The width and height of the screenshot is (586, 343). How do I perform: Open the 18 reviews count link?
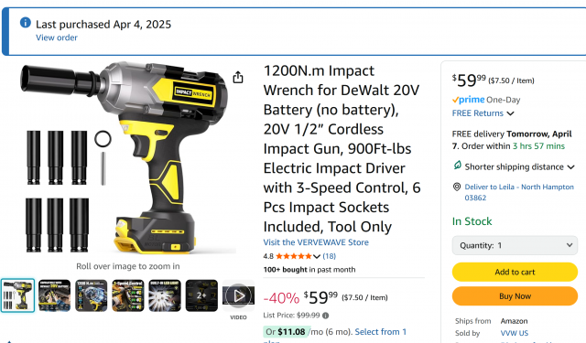coord(330,256)
